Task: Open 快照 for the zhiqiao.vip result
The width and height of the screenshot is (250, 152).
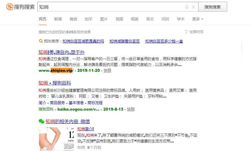Action: (x=107, y=70)
